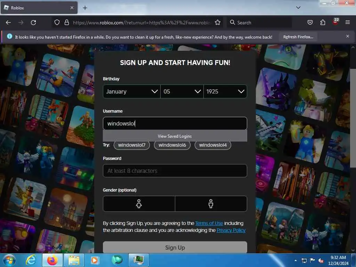
Task: Open the green round taskbar app icon
Action: [x=117, y=260]
